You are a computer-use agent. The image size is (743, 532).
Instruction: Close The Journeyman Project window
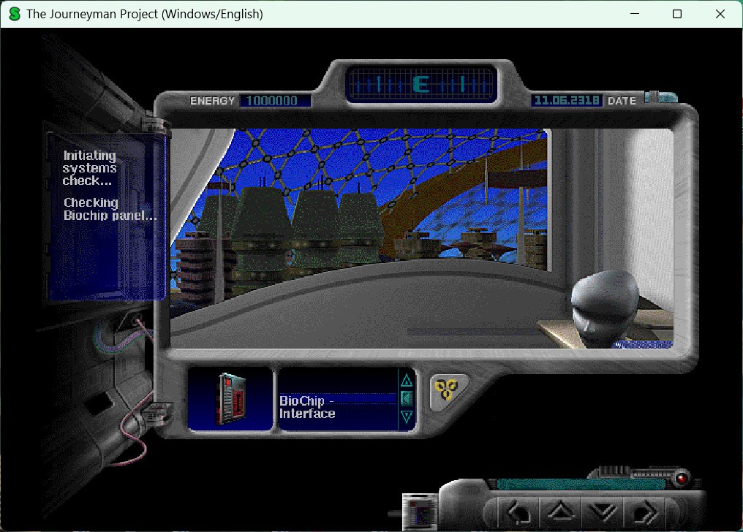tap(720, 14)
